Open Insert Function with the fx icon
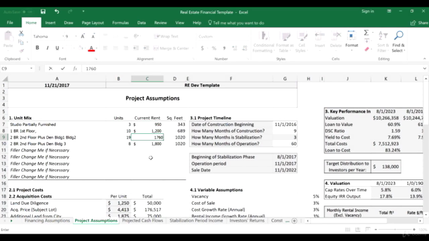429x241 pixels. point(75,68)
